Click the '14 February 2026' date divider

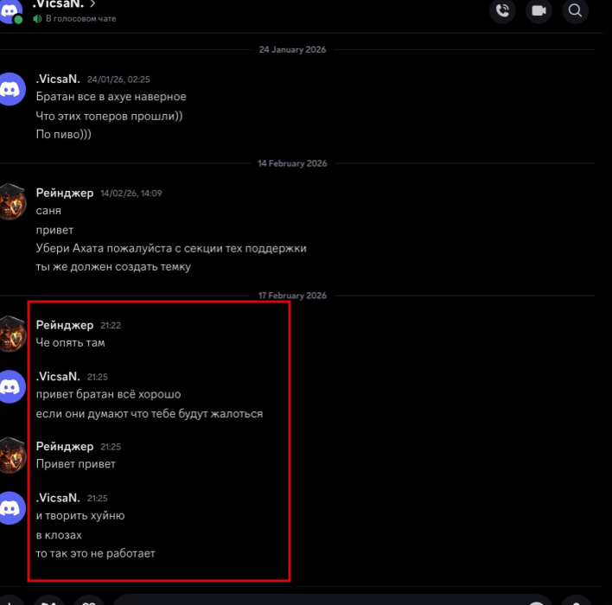[292, 163]
